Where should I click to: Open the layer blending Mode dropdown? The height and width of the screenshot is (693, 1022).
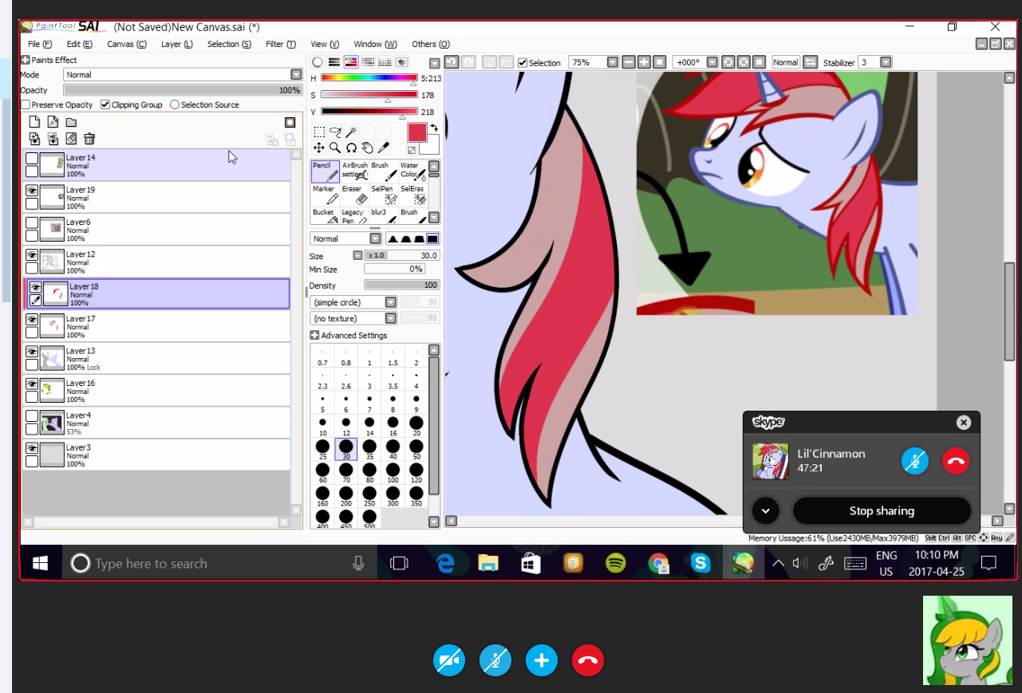click(x=296, y=75)
